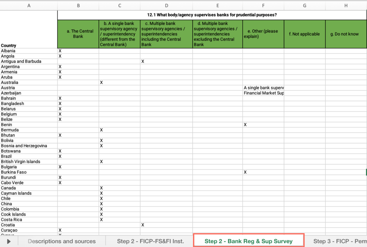Image resolution: width=367 pixels, height=247 pixels.
Task: Select the Austria cell
Action: click(x=29, y=88)
